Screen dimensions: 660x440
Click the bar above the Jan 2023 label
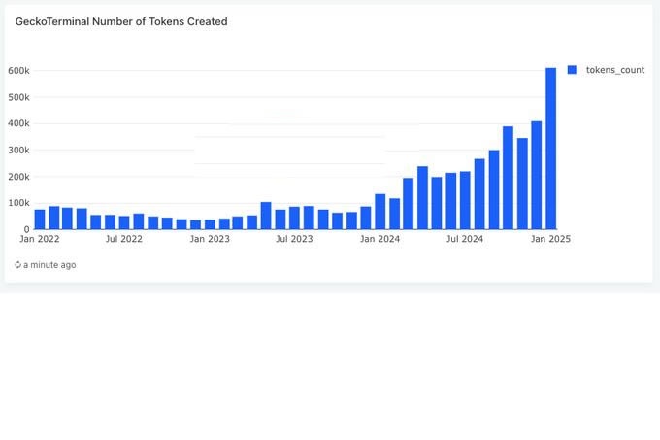click(x=210, y=224)
